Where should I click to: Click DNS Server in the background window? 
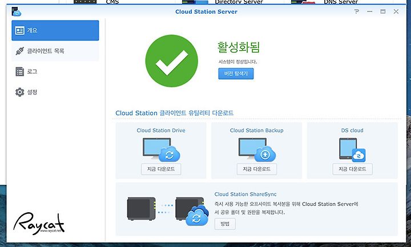coord(341,2)
